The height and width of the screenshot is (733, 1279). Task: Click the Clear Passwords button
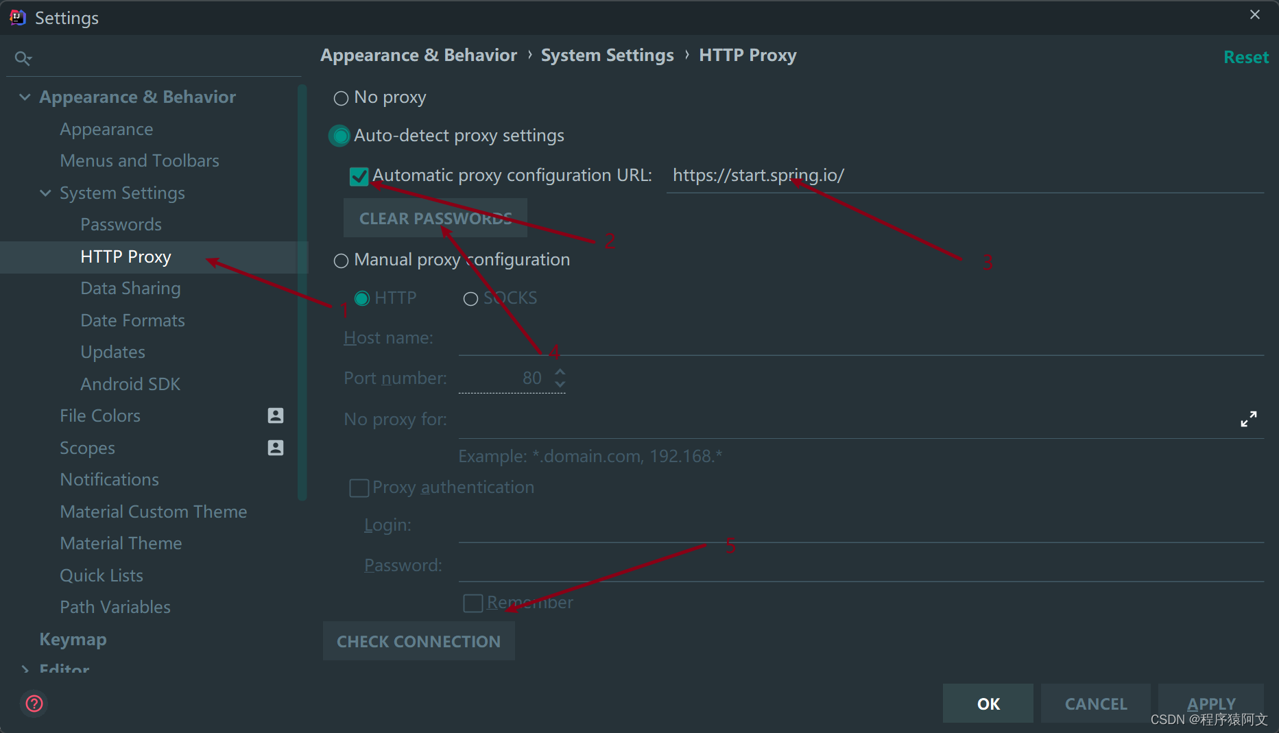point(435,218)
